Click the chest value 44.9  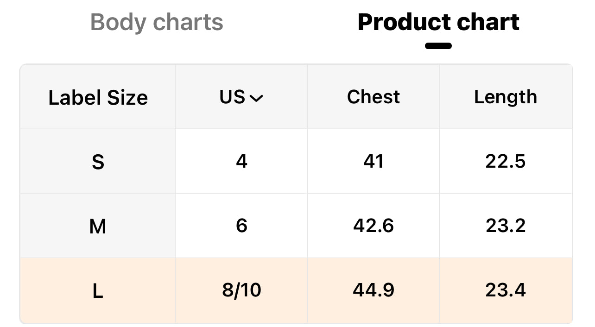[373, 290]
